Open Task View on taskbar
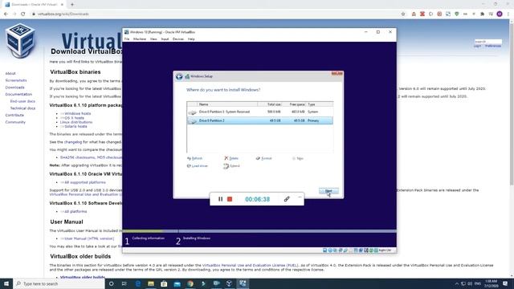The width and height of the screenshot is (514, 289). pyautogui.click(x=124, y=283)
